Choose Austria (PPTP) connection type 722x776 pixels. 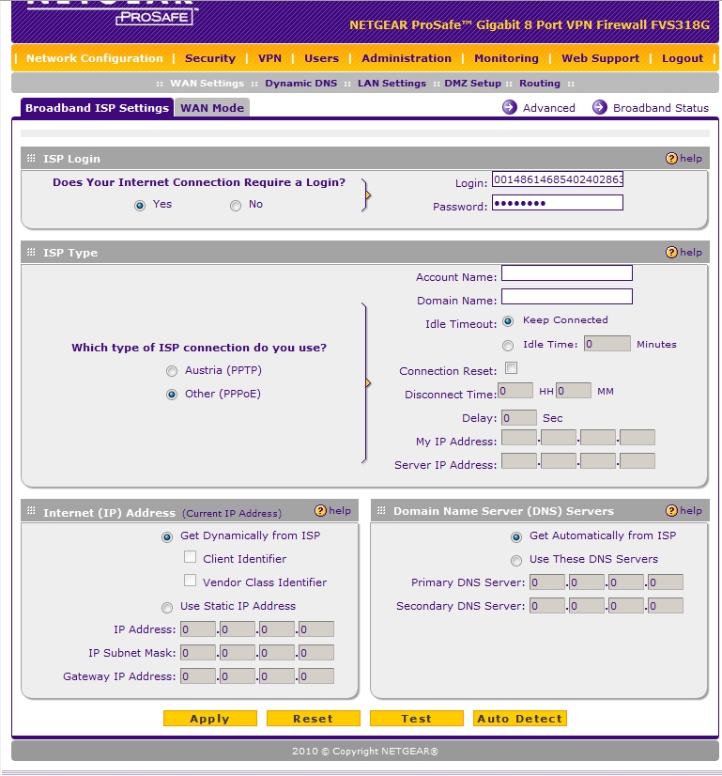point(172,371)
